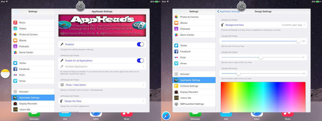Open Inform Me in right screenshot sidebar
Screen dimensions: 322x121
[x=194, y=98]
